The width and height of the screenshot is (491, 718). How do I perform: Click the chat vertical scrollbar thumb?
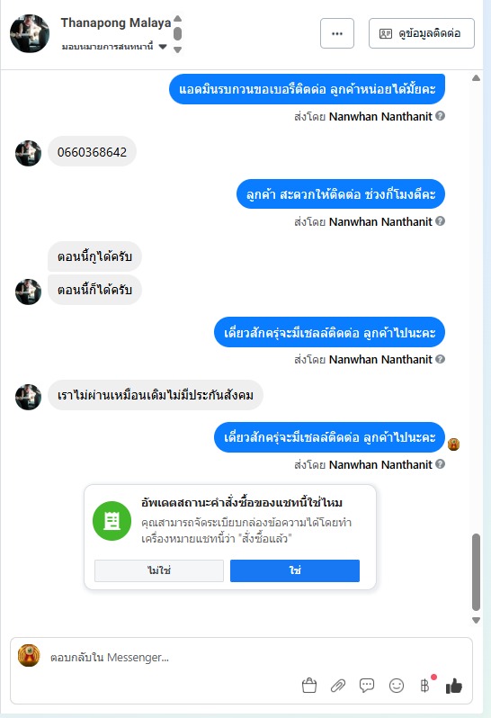pyautogui.click(x=476, y=572)
